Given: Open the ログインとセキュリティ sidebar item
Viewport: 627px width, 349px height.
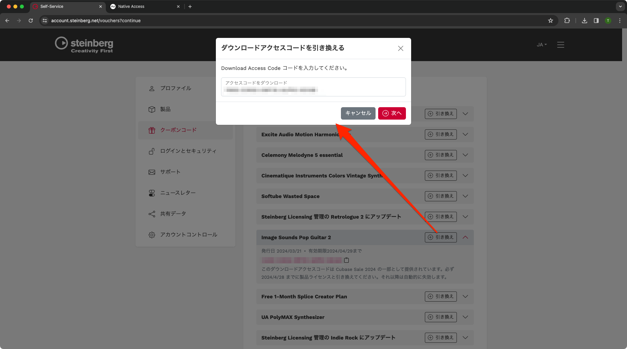Looking at the screenshot, I should tap(188, 151).
